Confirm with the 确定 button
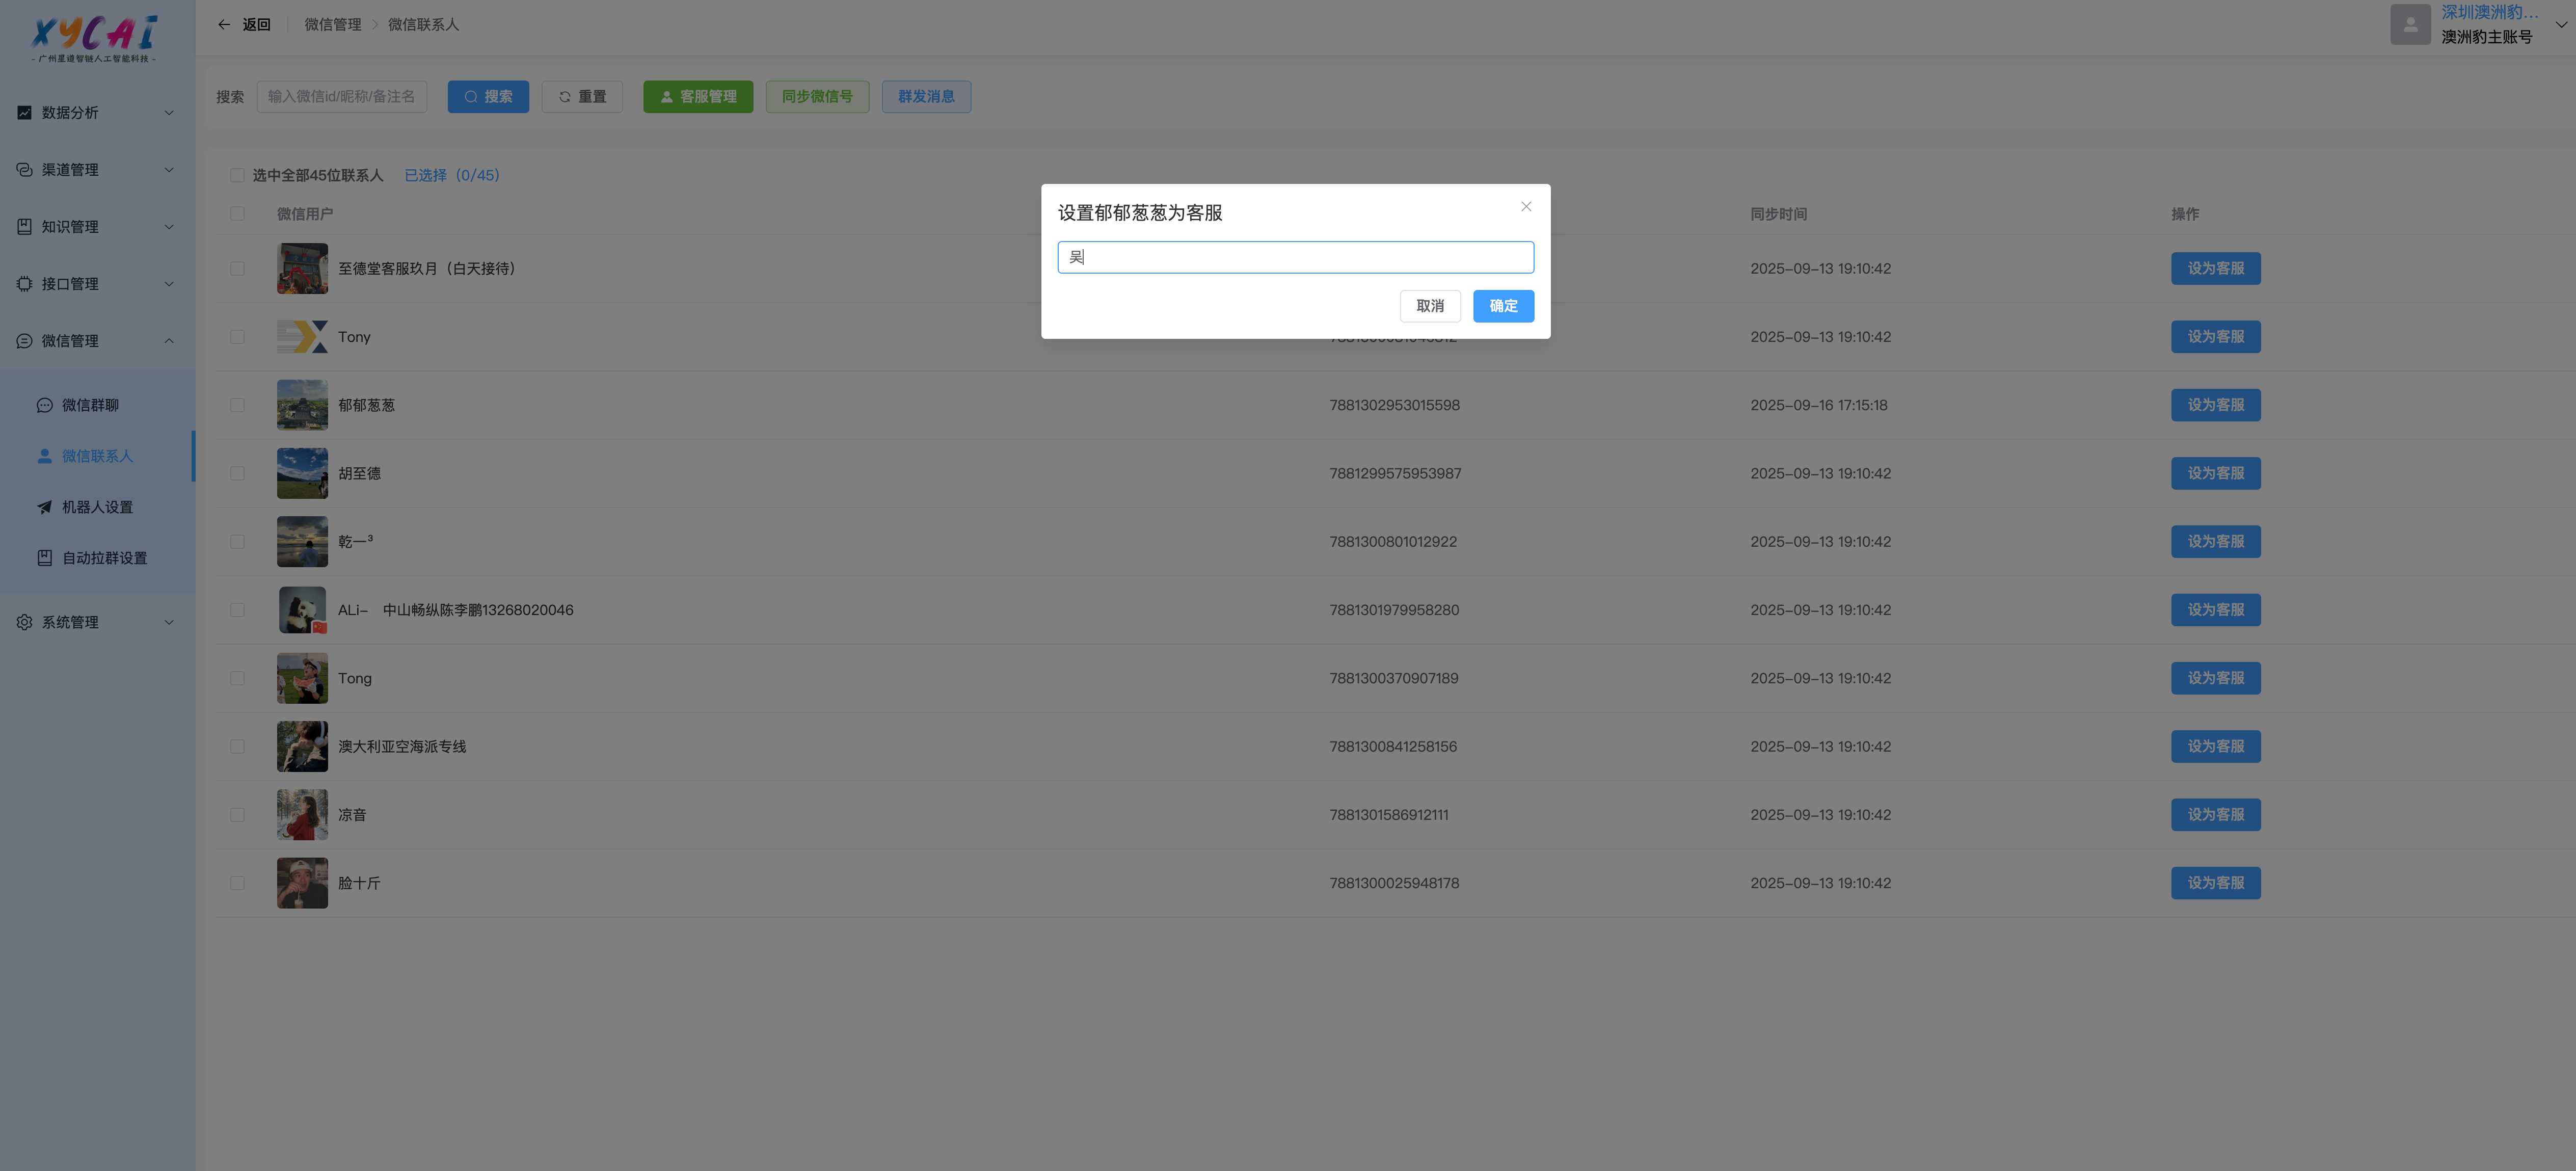Viewport: 2576px width, 1171px height. (1502, 306)
